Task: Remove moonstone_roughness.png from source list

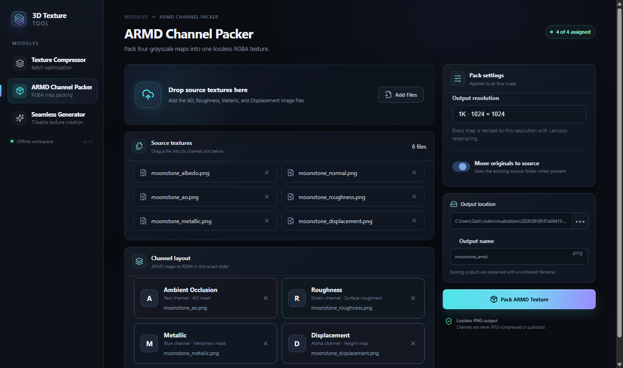Action: point(414,197)
